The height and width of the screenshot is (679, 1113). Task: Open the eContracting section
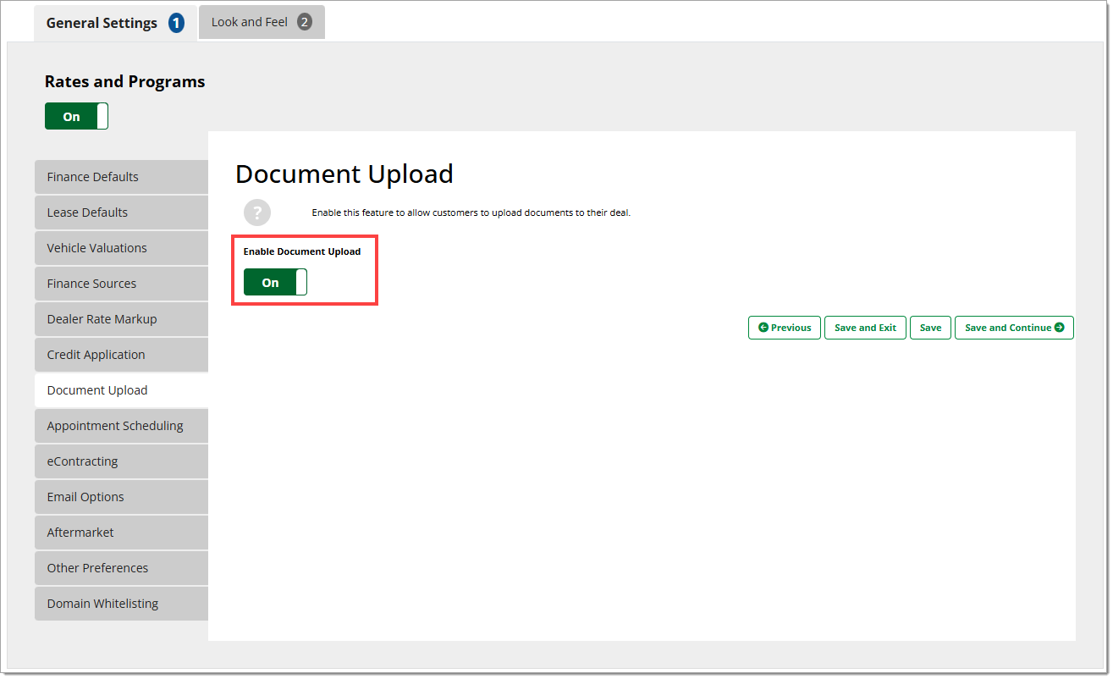121,461
